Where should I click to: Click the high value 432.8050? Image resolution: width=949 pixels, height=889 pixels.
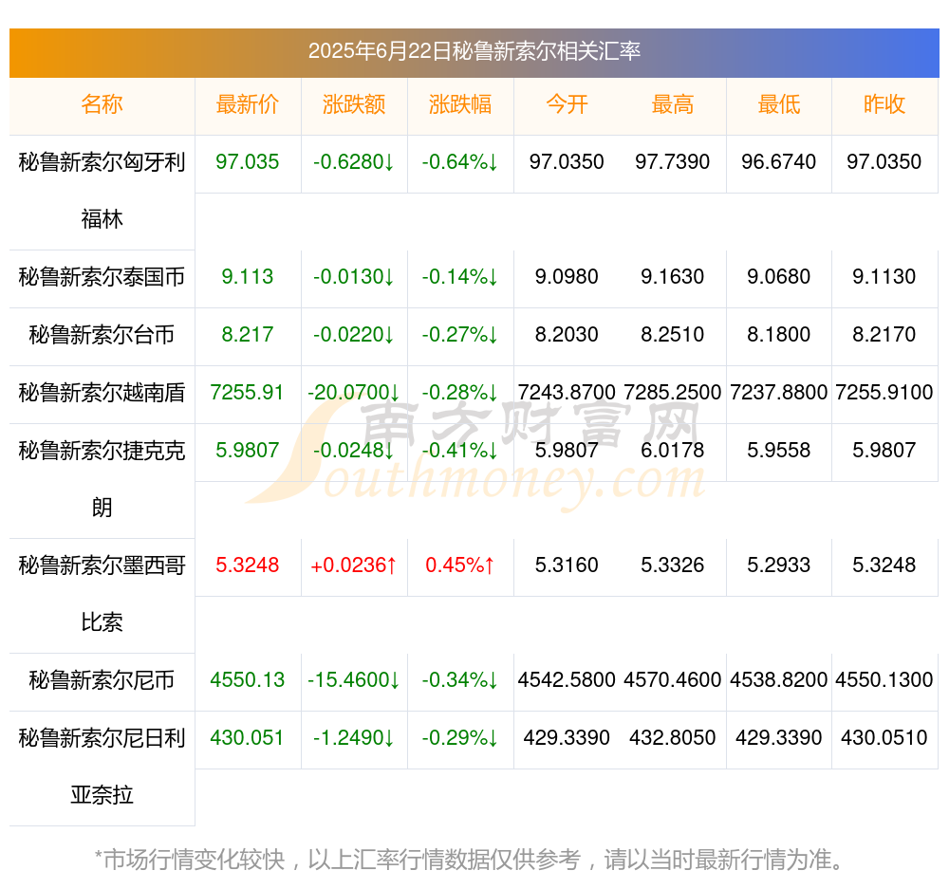(x=673, y=738)
